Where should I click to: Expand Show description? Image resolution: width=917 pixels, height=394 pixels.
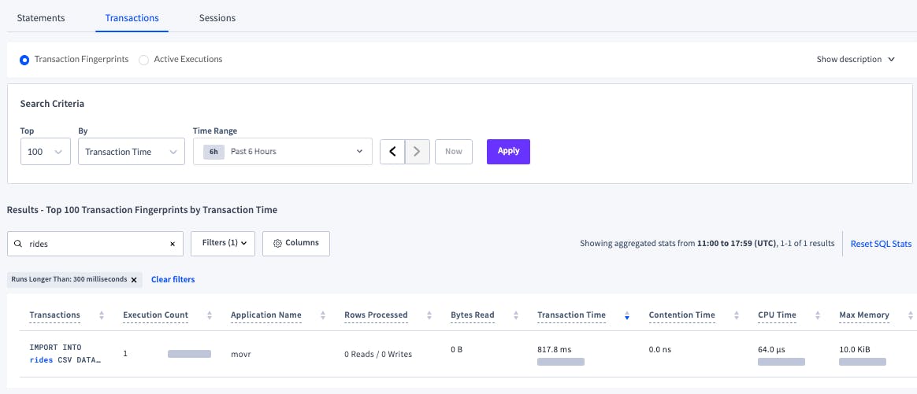click(856, 60)
